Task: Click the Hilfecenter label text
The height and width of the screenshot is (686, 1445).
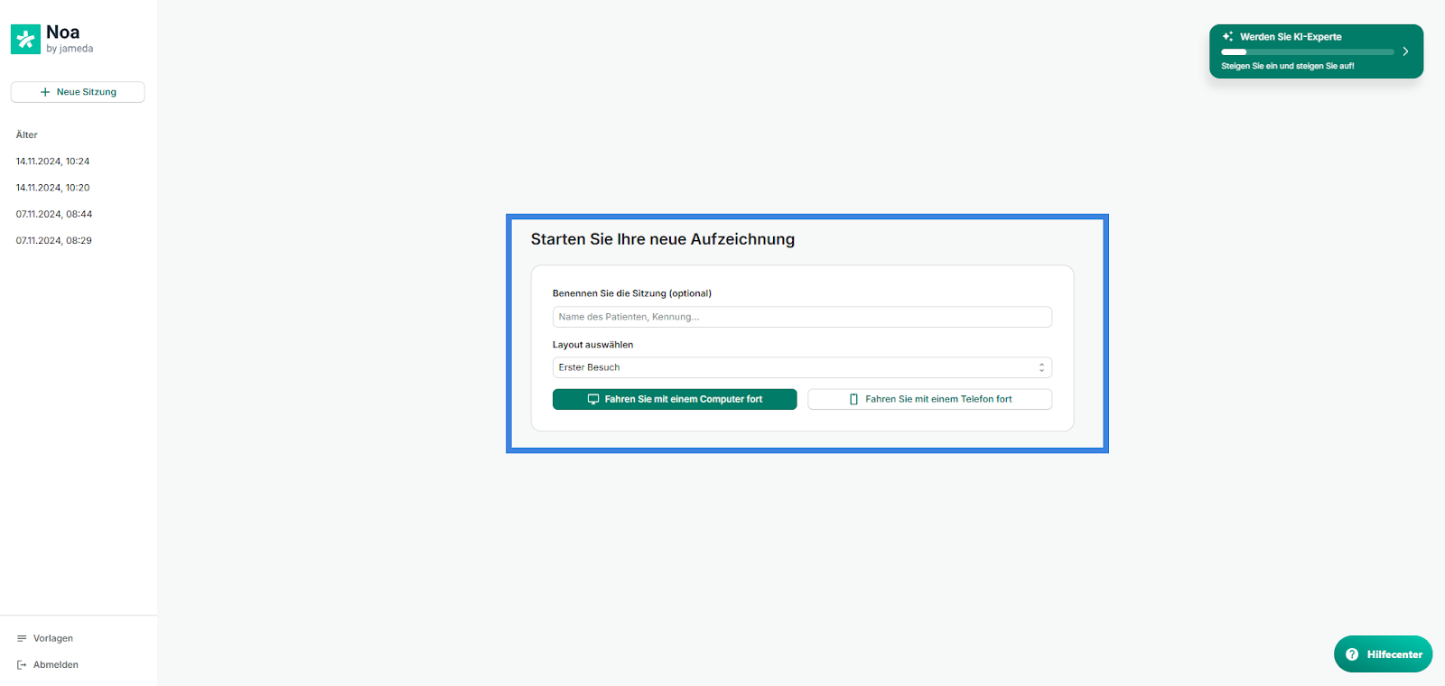Action: click(x=1394, y=654)
